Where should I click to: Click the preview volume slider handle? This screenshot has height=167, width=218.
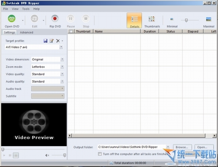tap(65, 155)
